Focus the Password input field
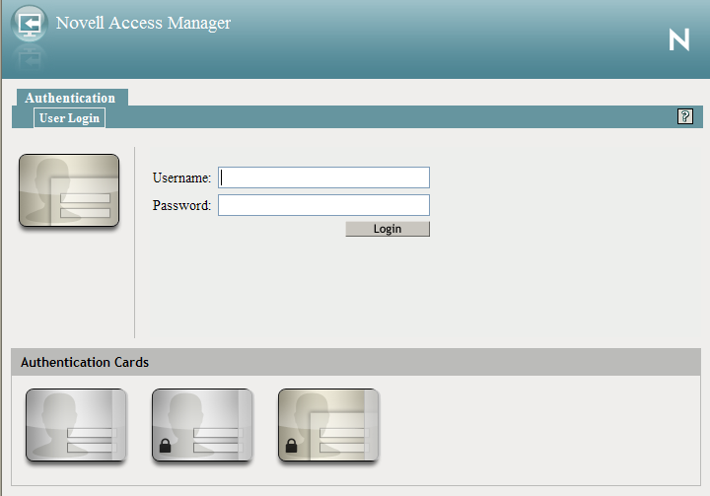710x496 pixels. (323, 205)
